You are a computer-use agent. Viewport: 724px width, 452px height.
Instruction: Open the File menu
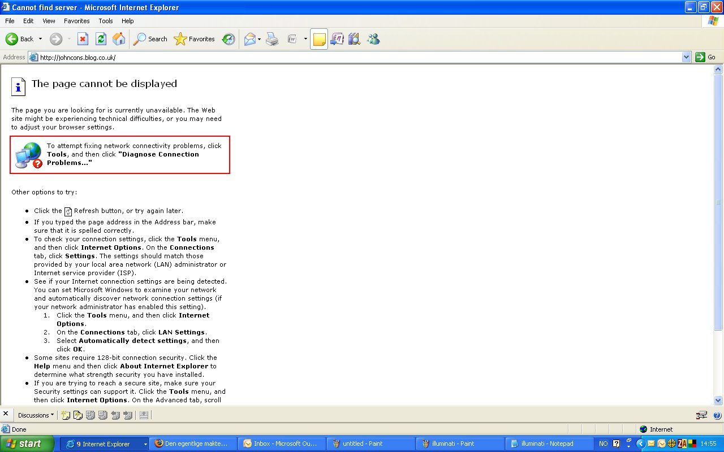click(x=10, y=21)
